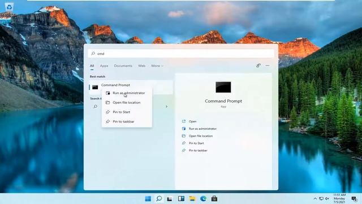Click the web search magnifier result icon
The height and width of the screenshot is (204, 362).
click(96, 107)
